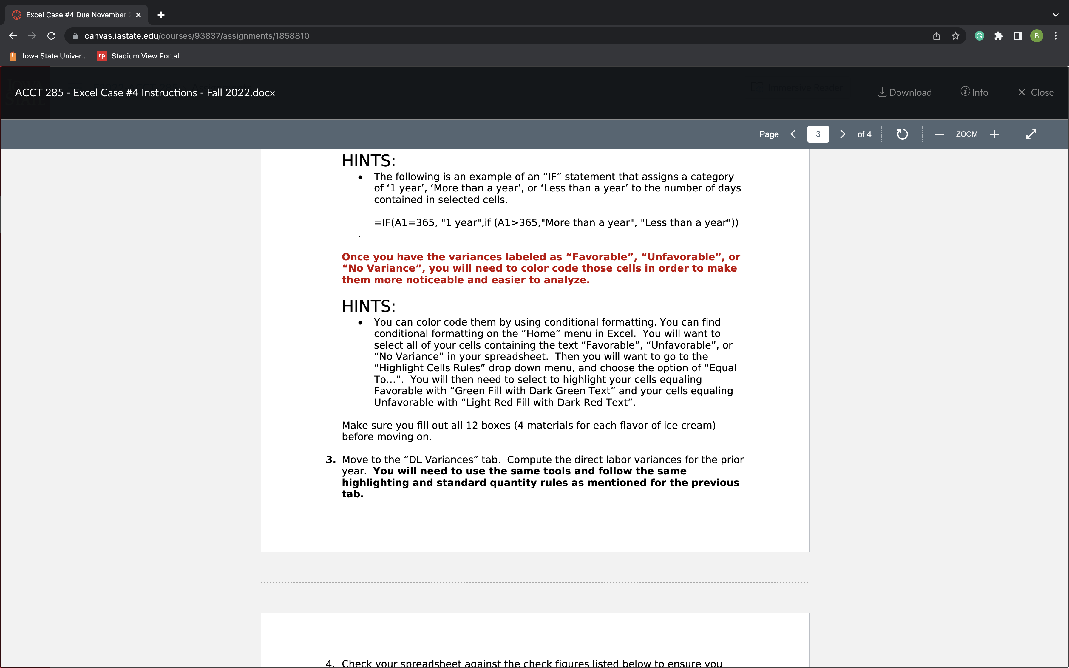Open a new browser tab
Viewport: 1069px width, 668px height.
tap(161, 15)
